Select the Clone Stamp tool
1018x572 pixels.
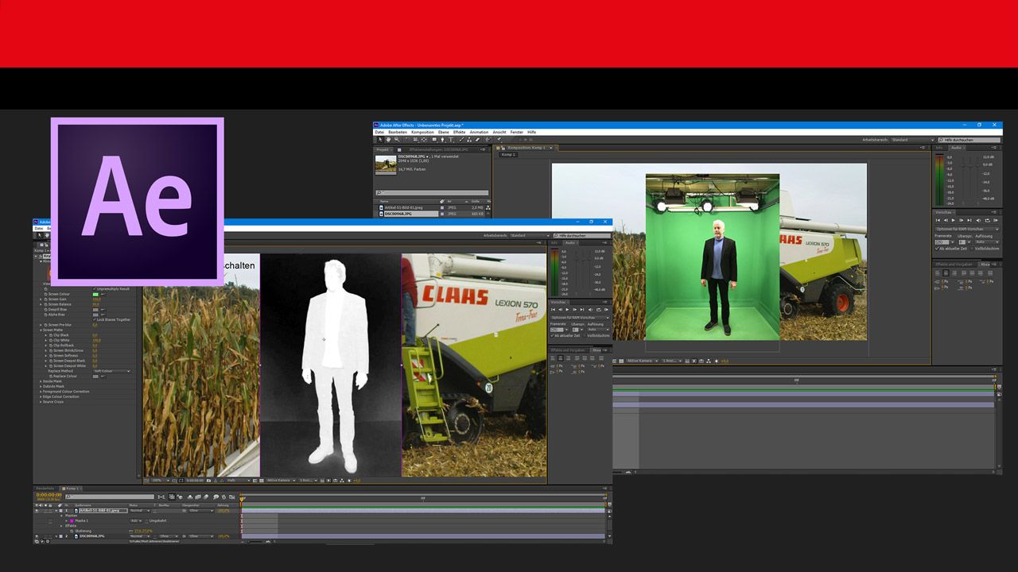tap(470, 139)
